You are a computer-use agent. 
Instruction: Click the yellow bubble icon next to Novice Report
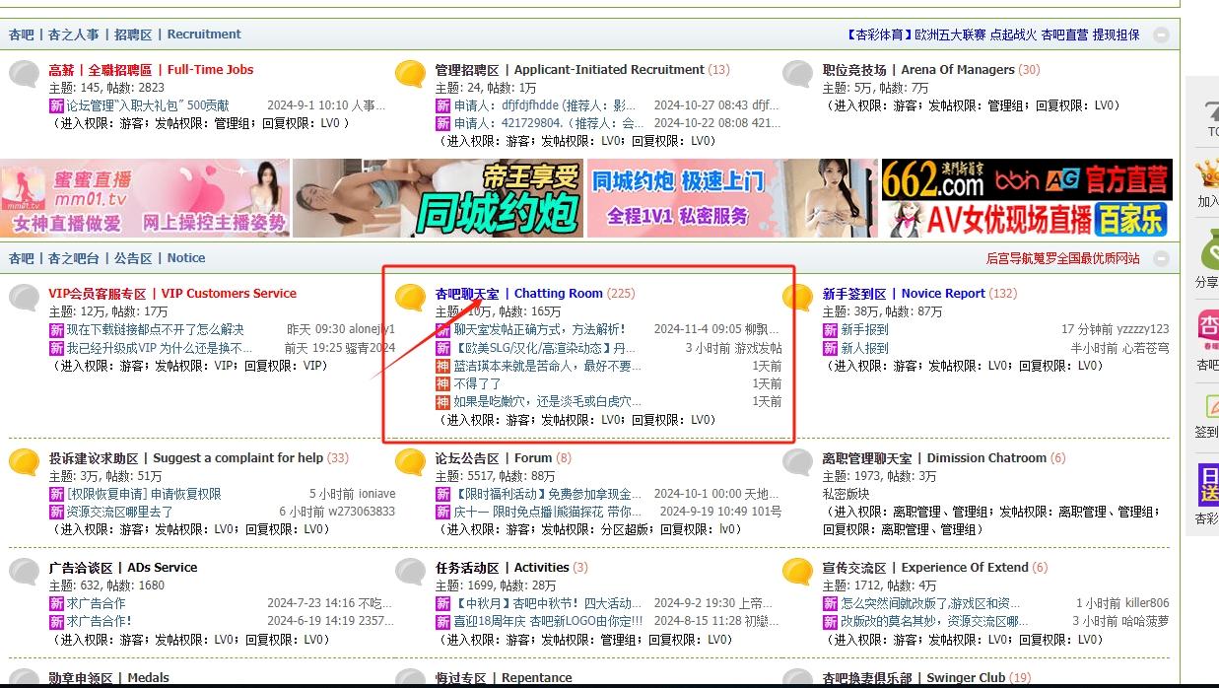click(797, 298)
